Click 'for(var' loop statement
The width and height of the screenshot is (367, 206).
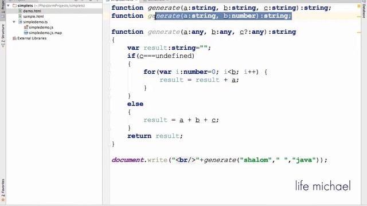(x=158, y=72)
